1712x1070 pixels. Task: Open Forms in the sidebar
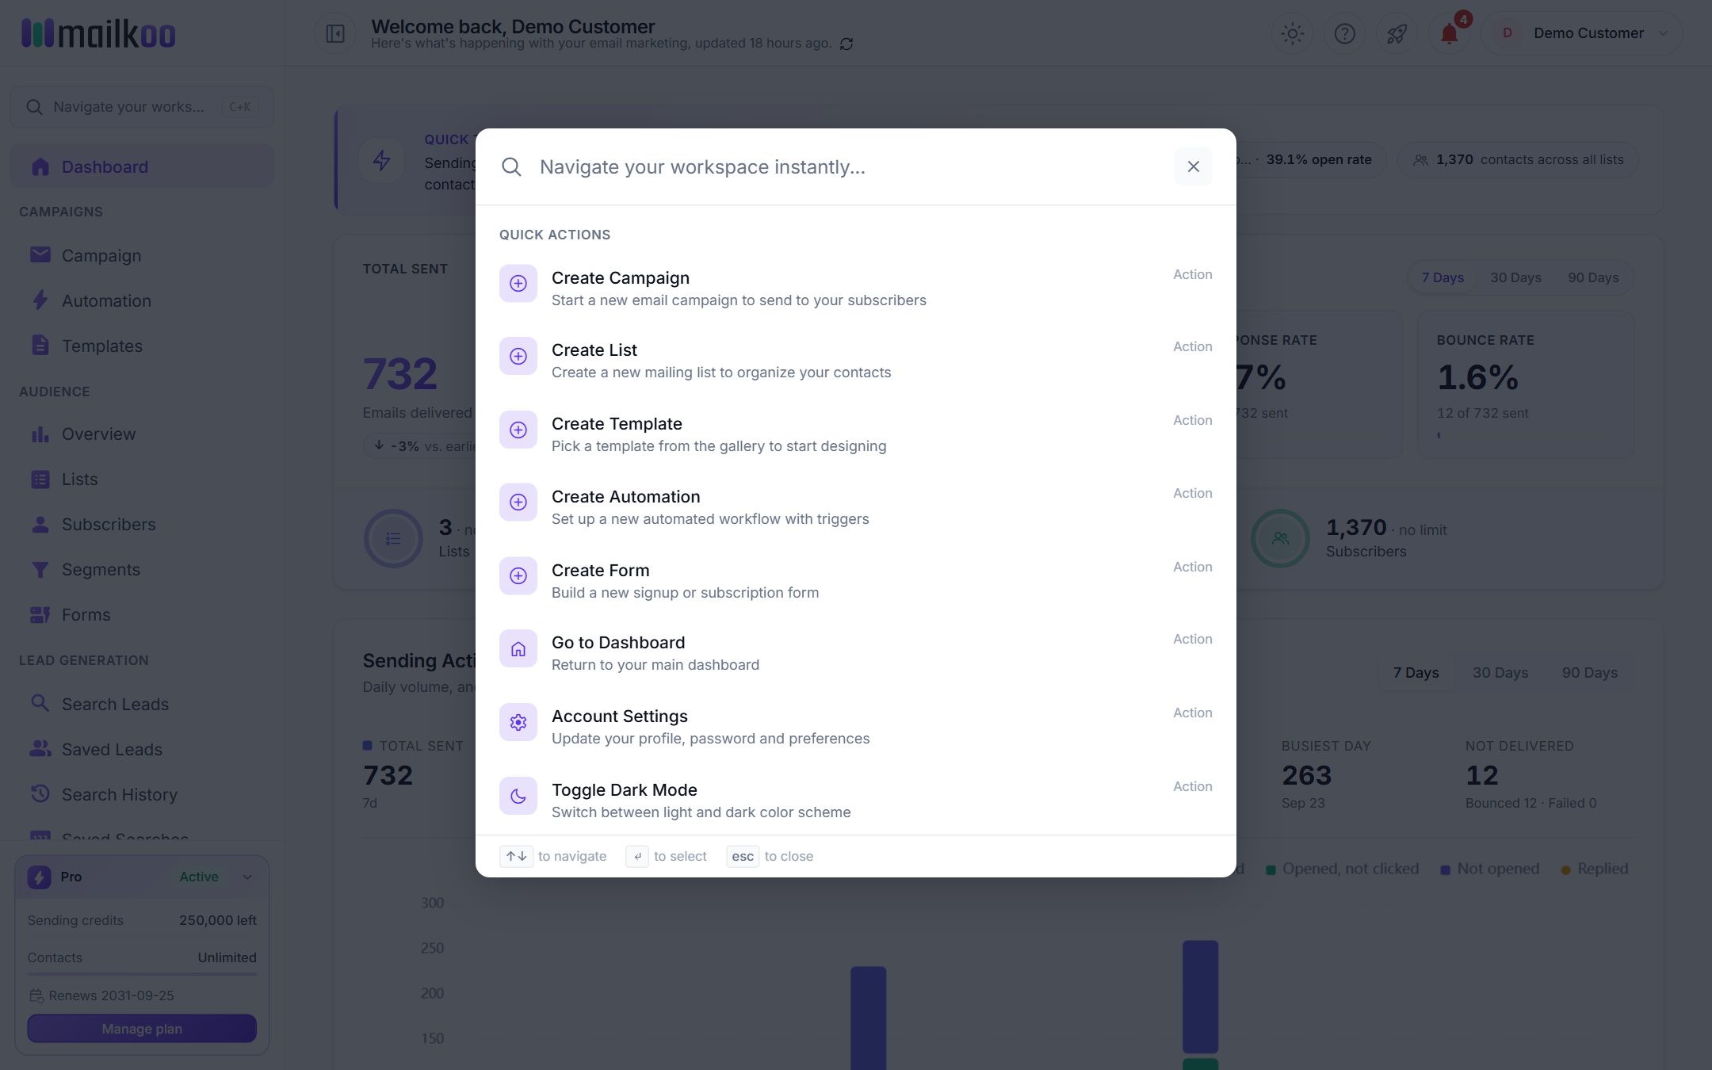[x=142, y=614]
